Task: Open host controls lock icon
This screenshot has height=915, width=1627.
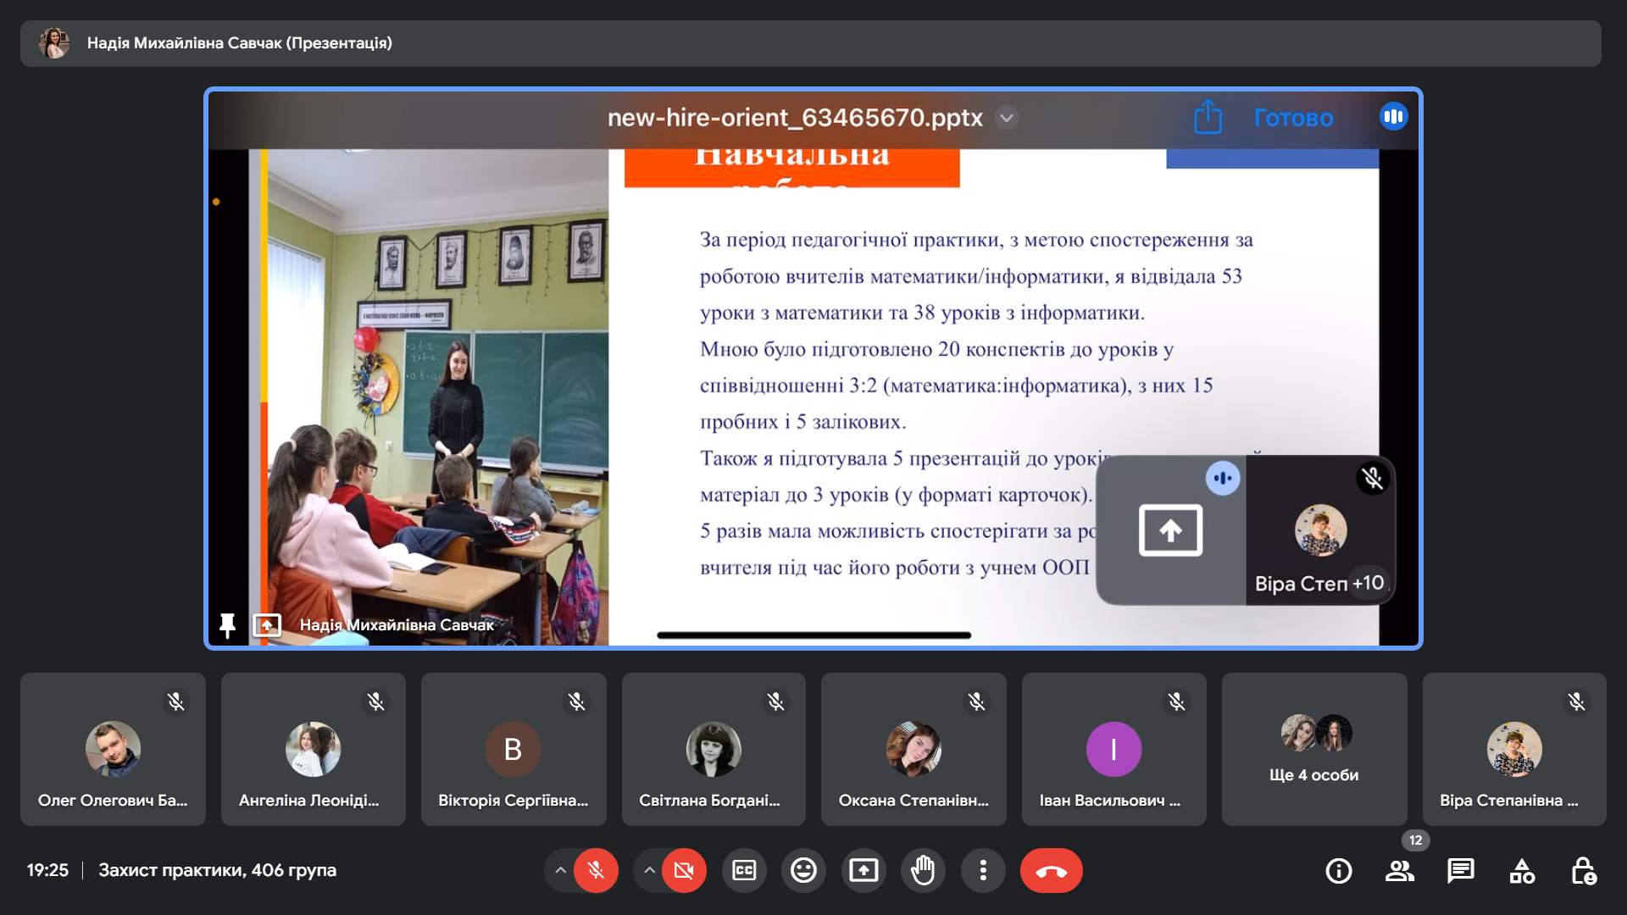Action: 1583,870
